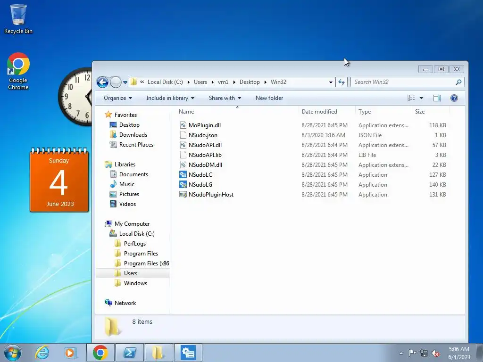Click the Change your view icon
This screenshot has width=483, height=362.
(x=411, y=98)
